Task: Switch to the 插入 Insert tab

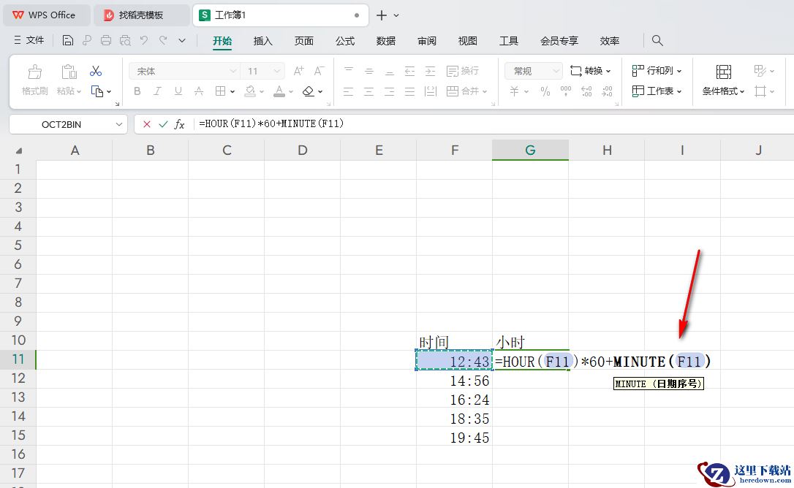Action: click(x=262, y=41)
